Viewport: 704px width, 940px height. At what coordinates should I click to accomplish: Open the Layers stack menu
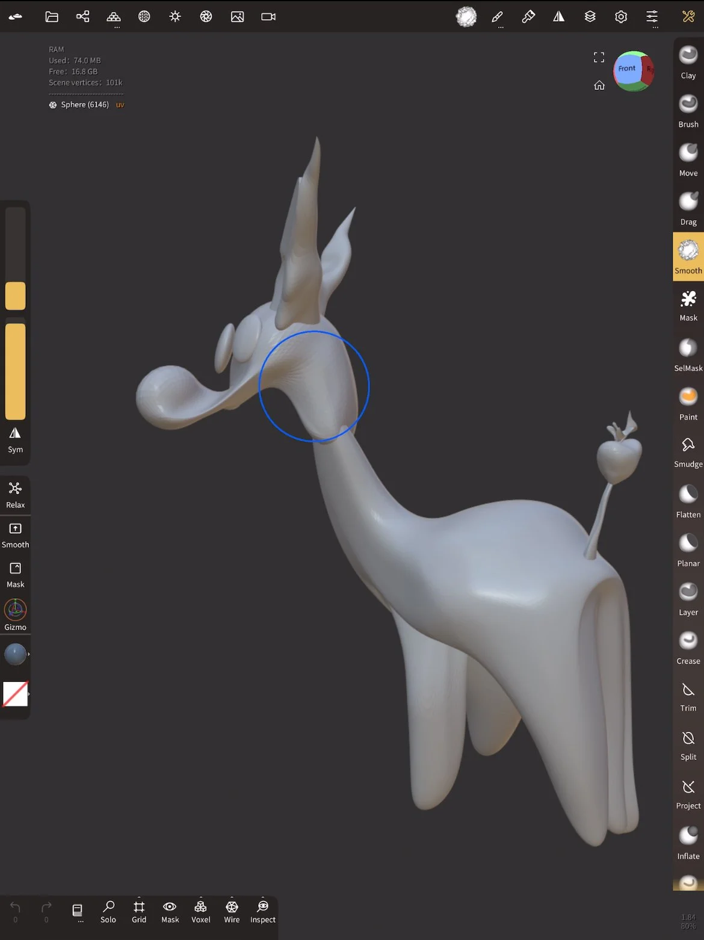coord(590,17)
